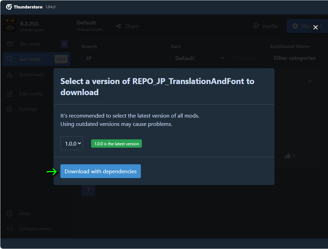Click the Thunderstore logo icon
This screenshot has height=249, width=328.
click(x=9, y=7)
